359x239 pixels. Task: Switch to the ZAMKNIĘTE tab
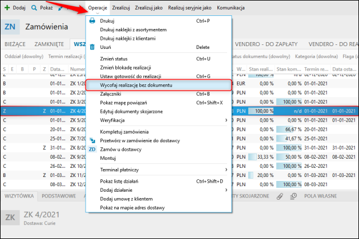[x=49, y=44]
